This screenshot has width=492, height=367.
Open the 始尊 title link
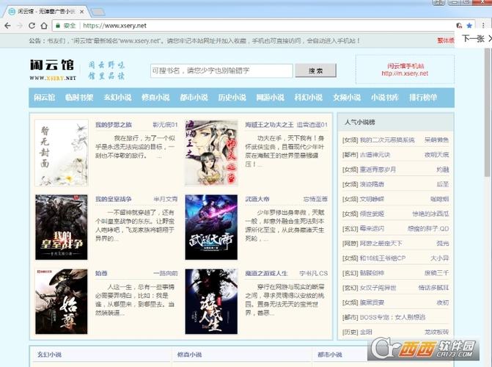click(101, 273)
